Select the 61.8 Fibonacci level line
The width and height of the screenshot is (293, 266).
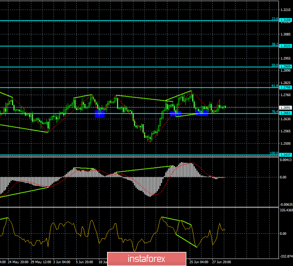point(132,88)
